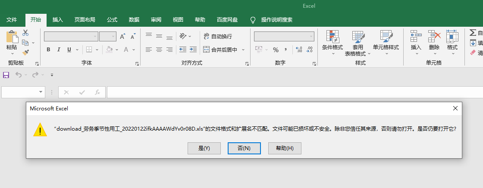Click Bottom Align icon
The width and height of the screenshot is (483, 188).
pyautogui.click(x=169, y=38)
